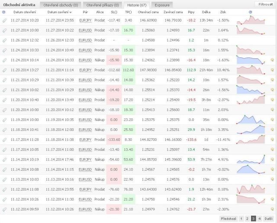The image size is (277, 223).
Task: Switch to the Exposure tab
Action: [x=162, y=5]
